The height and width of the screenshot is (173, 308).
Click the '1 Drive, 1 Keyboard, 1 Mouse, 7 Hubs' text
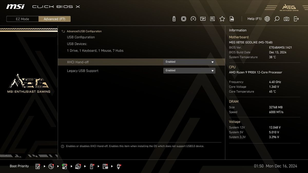[95, 51]
